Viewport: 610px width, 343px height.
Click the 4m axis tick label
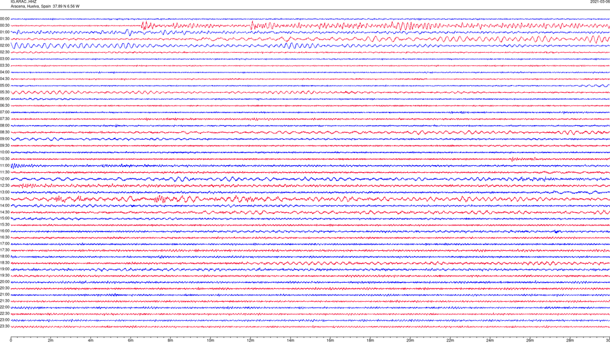(91, 340)
